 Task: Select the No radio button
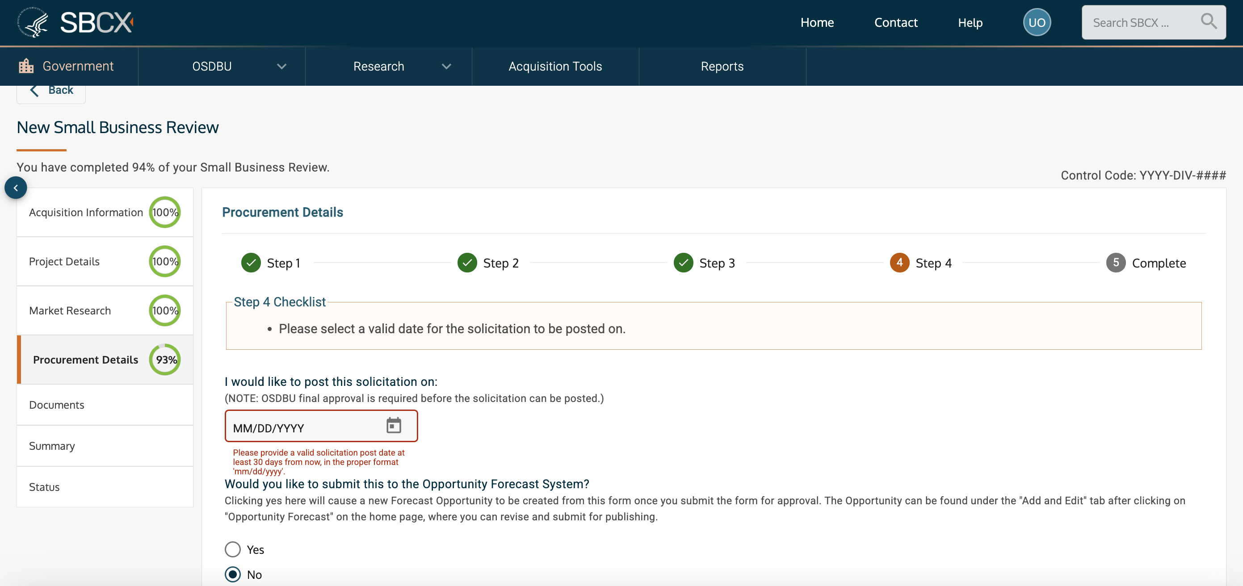click(233, 574)
